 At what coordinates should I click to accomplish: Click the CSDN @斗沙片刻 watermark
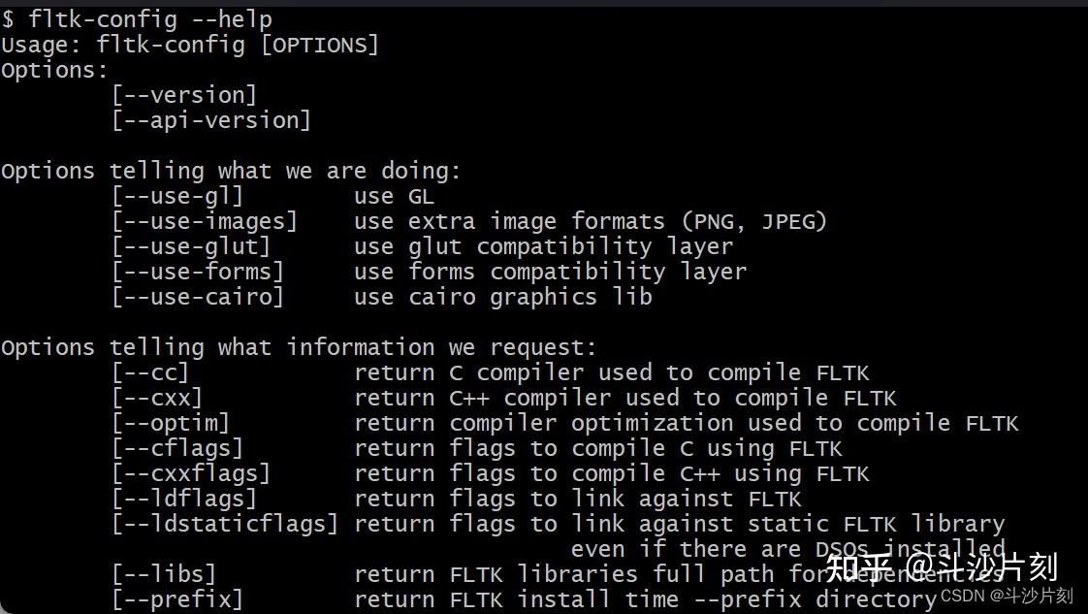click(x=1007, y=596)
